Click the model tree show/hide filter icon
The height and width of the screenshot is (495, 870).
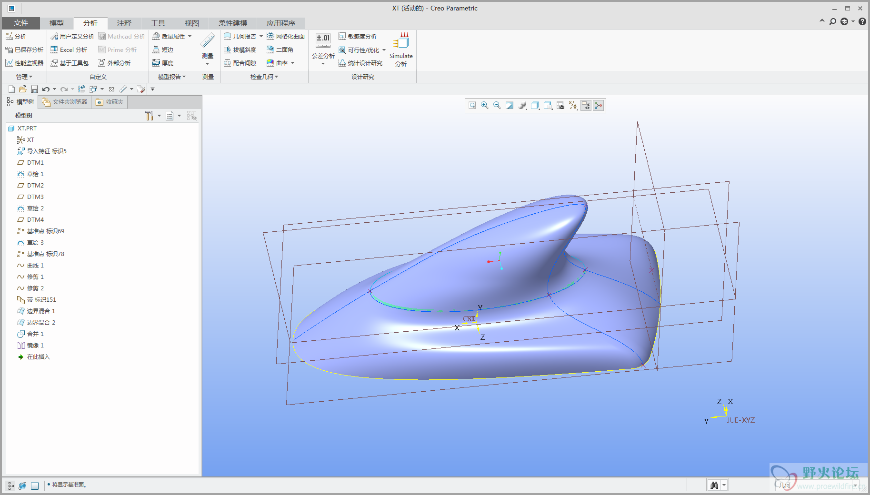[x=192, y=116]
